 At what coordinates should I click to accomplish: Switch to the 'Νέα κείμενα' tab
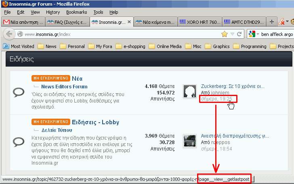coord(155,22)
